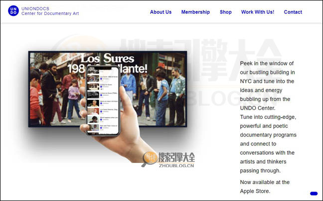Click the phone screen showing video list
Screen dimensions: 323x201
point(103,100)
